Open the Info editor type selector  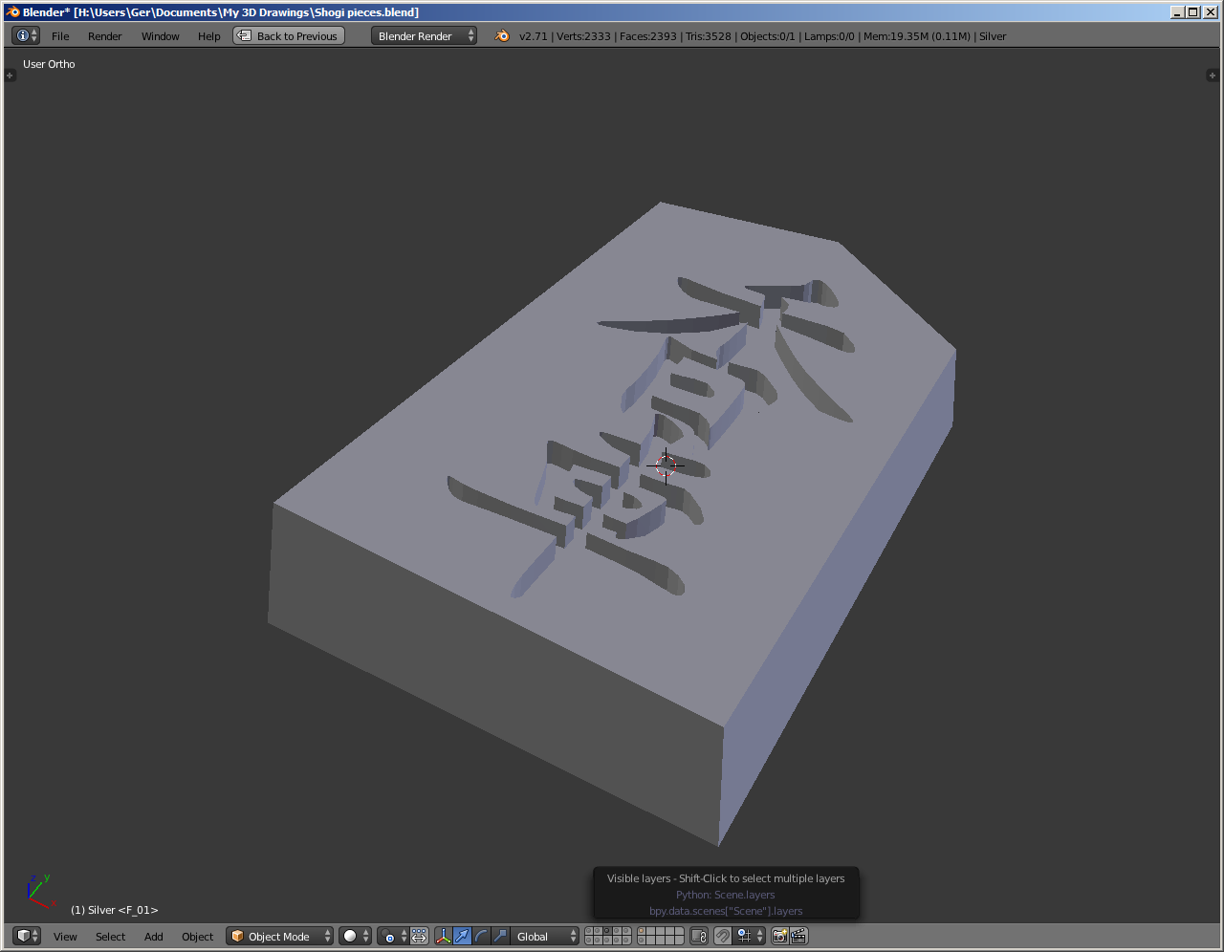26,35
